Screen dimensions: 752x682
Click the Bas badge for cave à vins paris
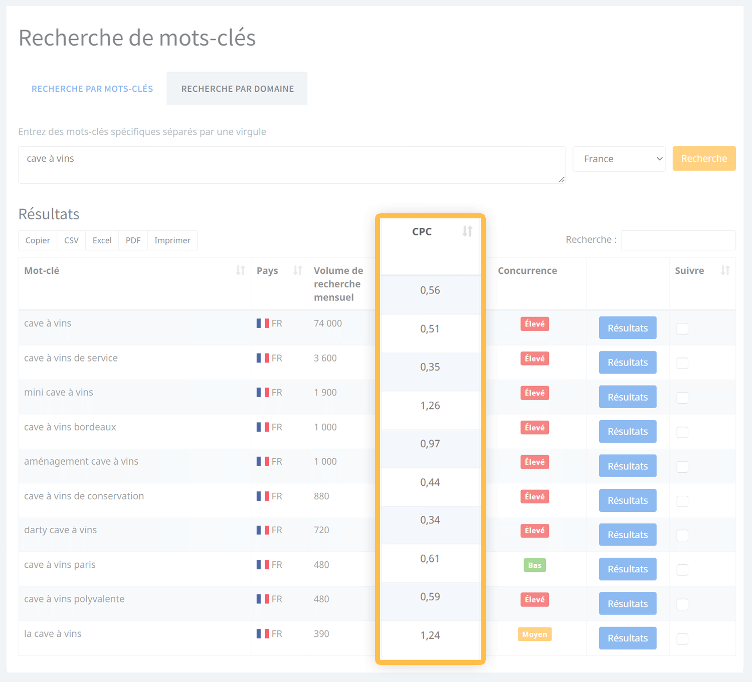click(534, 565)
